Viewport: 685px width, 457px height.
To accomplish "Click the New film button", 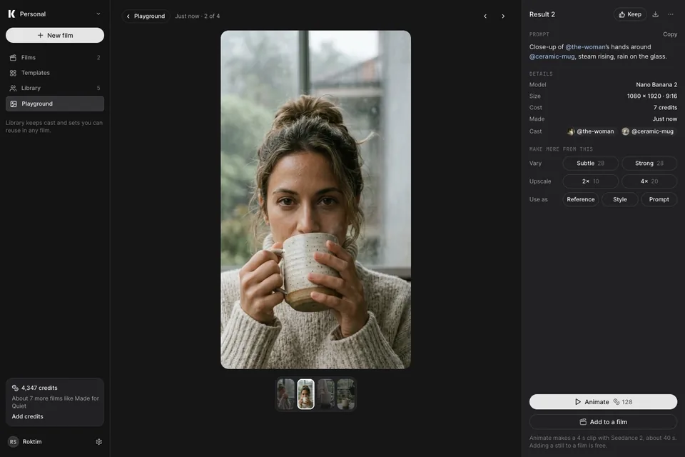I will click(x=55, y=36).
